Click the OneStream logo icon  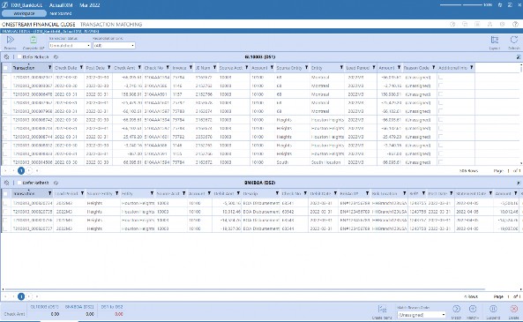tap(4, 5)
